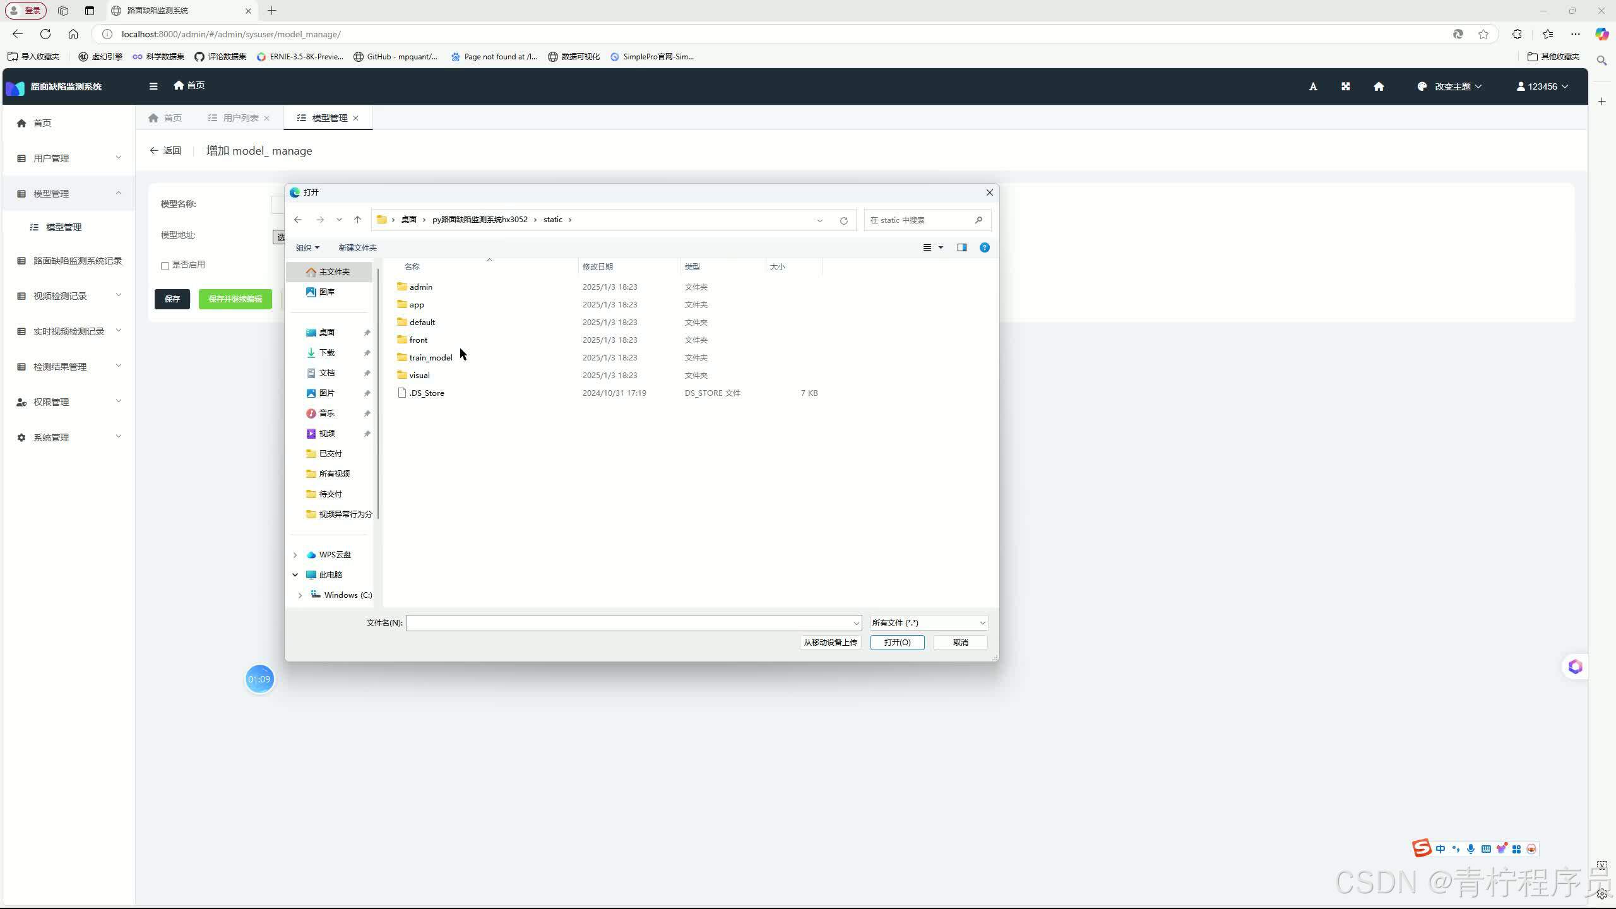Open the file dialog help icon
1616x909 pixels.
984,247
